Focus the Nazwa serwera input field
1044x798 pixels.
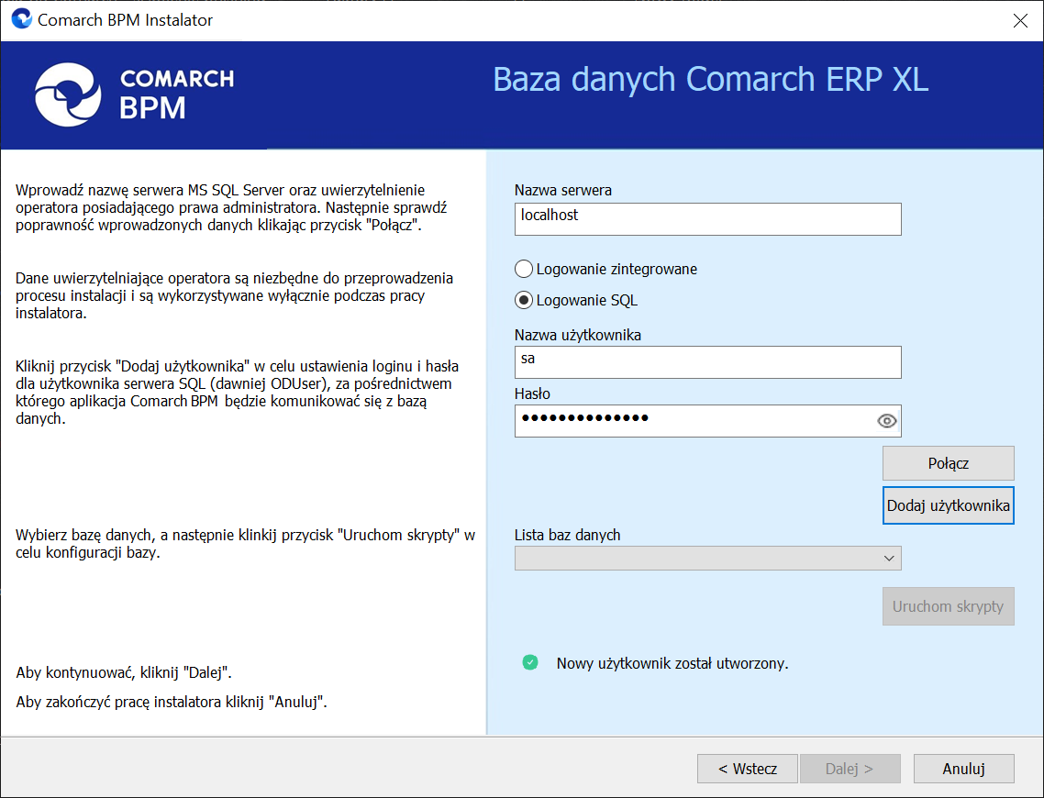707,219
